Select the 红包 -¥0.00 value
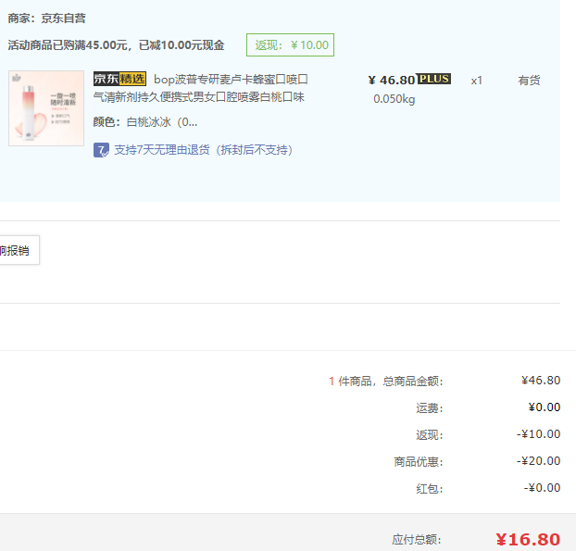This screenshot has width=576, height=551. (x=543, y=488)
